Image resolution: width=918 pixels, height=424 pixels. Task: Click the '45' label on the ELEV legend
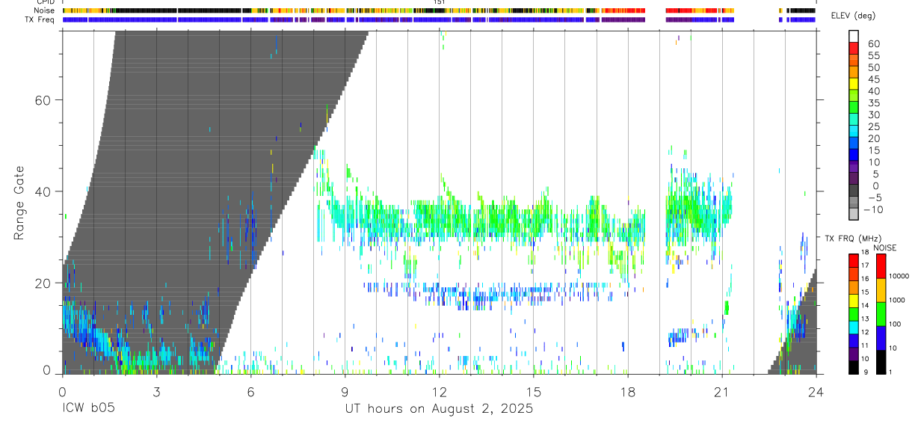point(873,79)
